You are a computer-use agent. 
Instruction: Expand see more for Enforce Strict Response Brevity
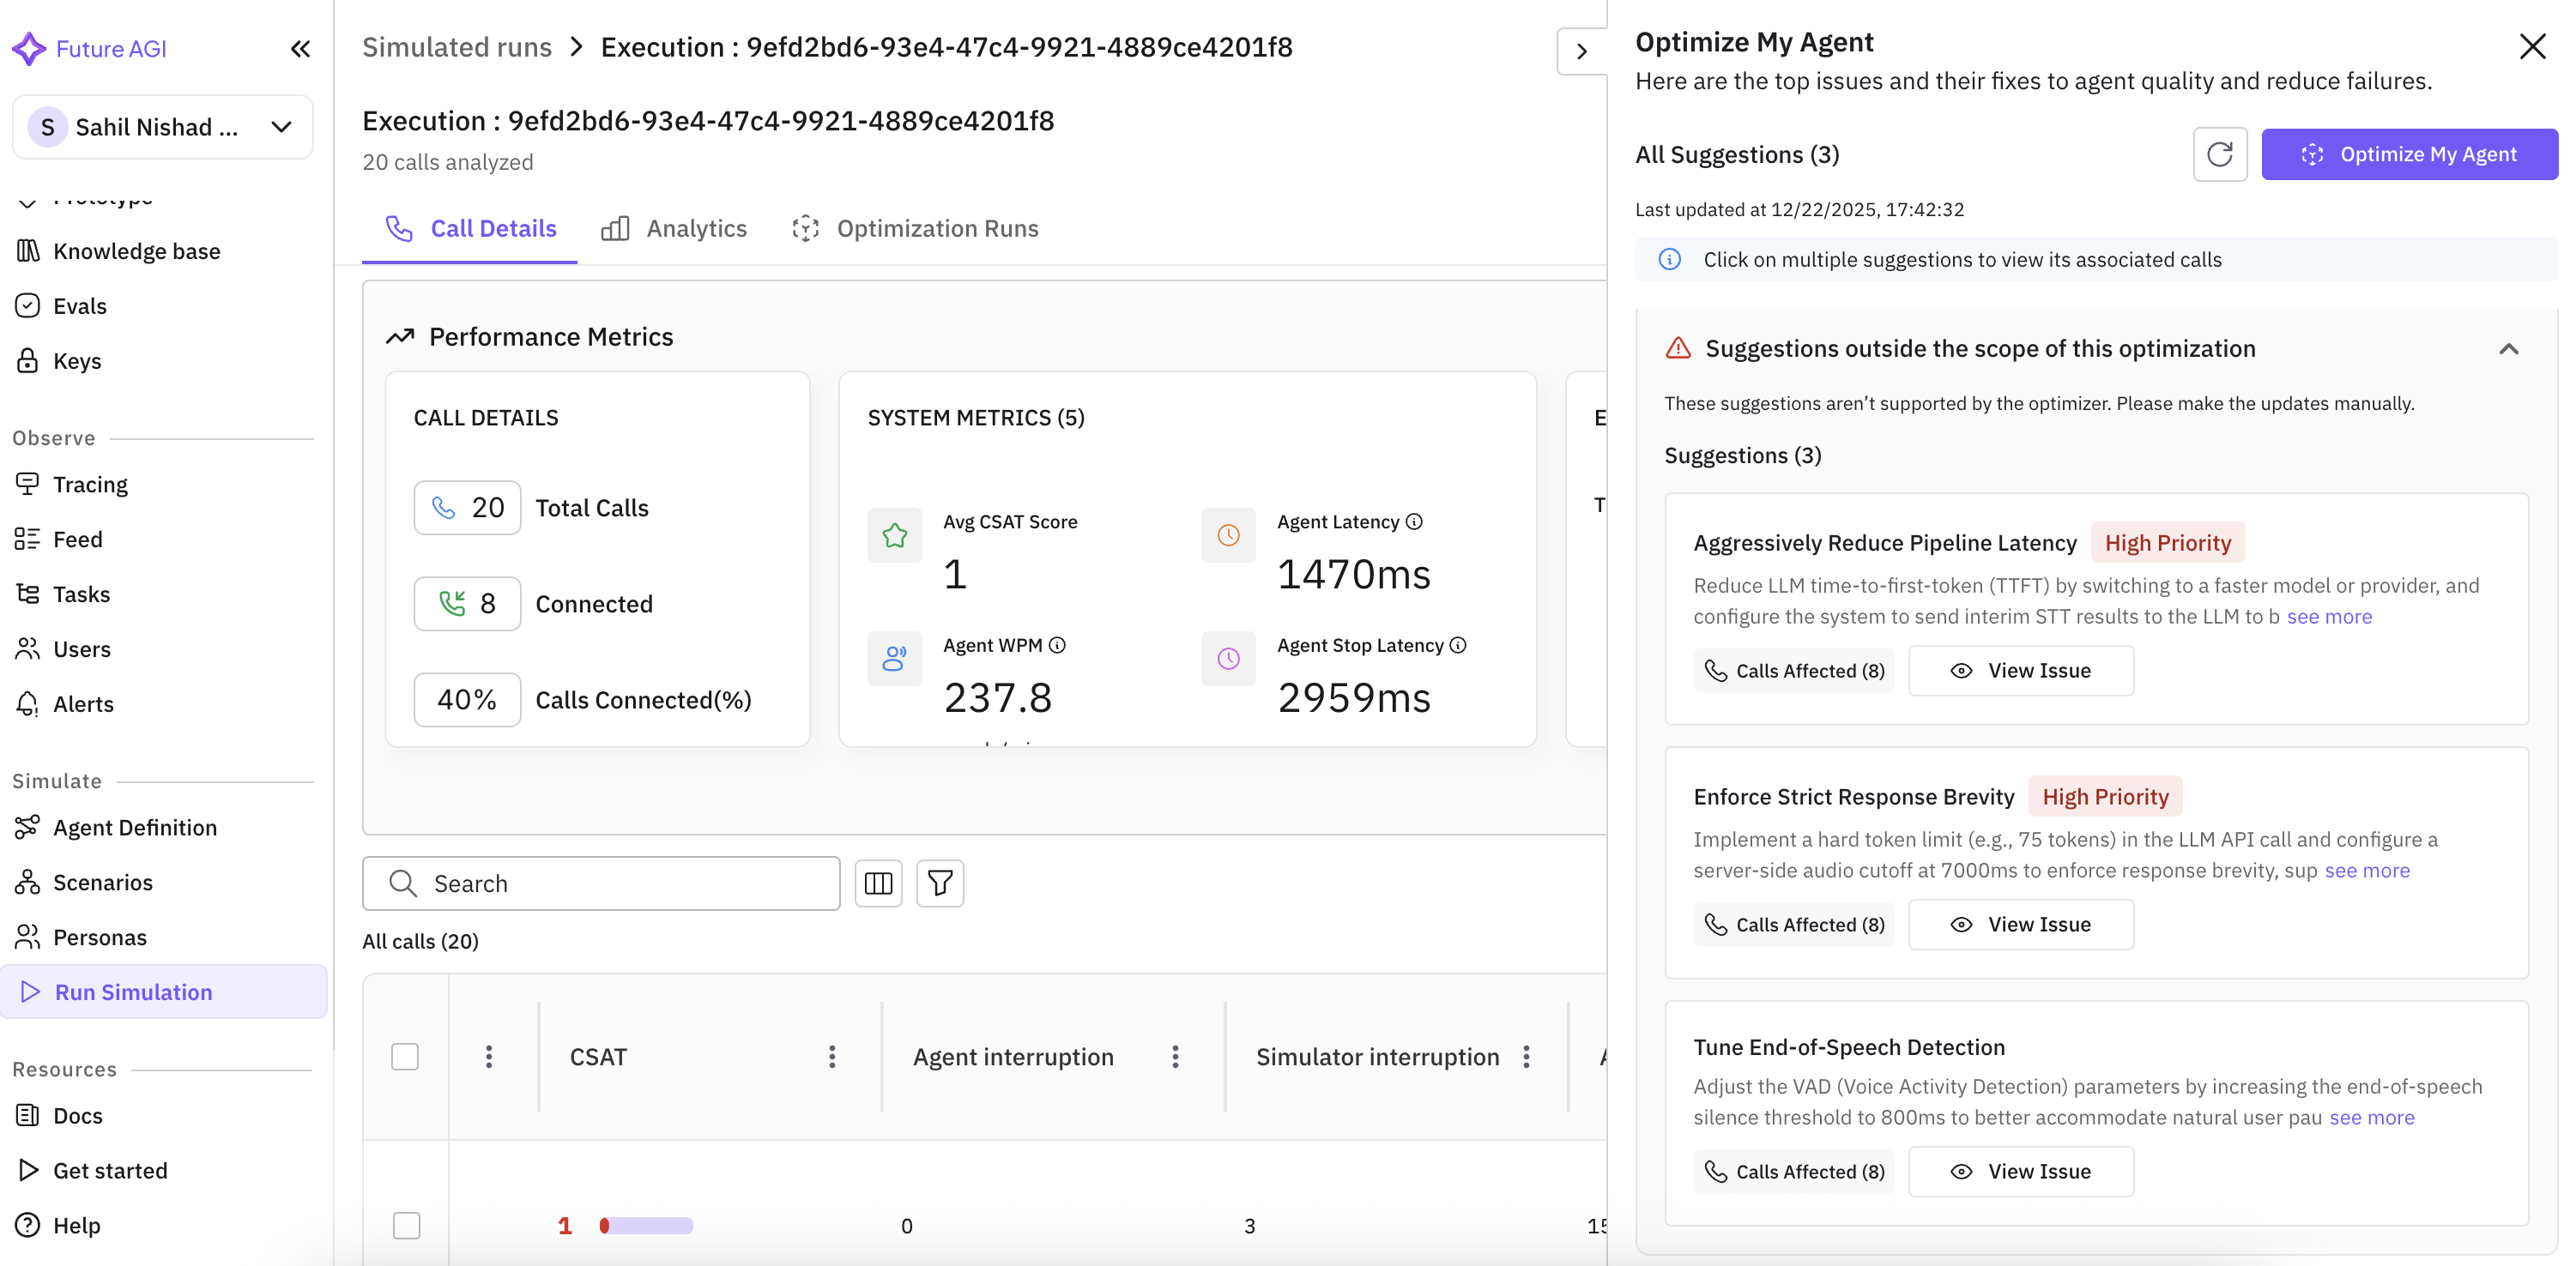[2366, 871]
